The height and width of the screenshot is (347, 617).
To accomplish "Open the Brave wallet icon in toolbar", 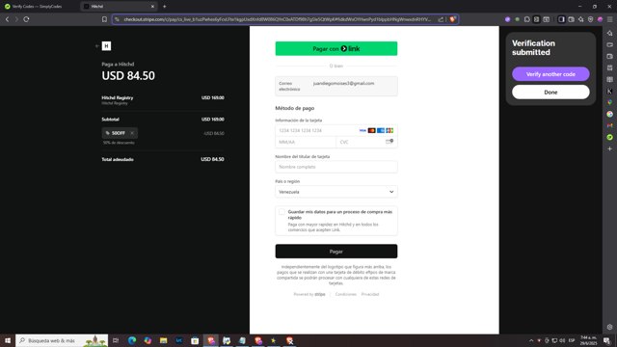I will 571,19.
